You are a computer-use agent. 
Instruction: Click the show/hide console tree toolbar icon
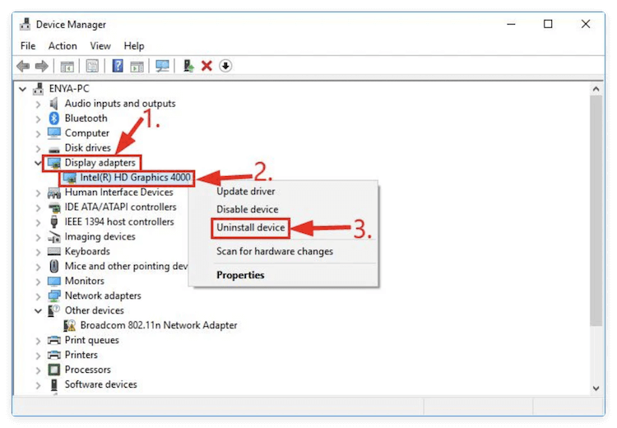click(67, 66)
